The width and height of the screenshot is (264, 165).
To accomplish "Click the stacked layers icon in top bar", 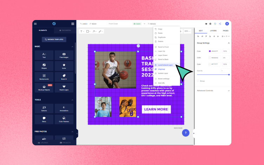I will pyautogui.click(x=206, y=24).
